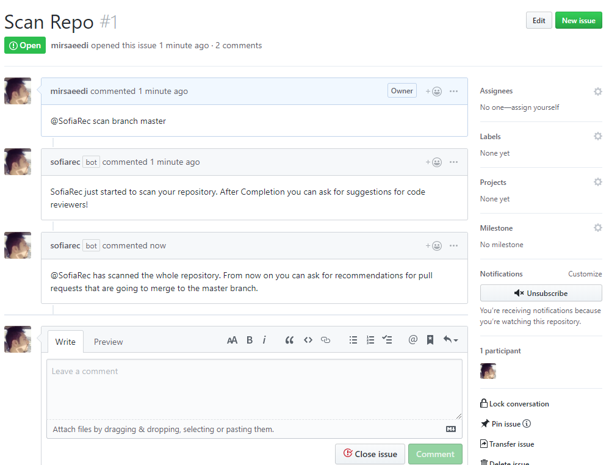Image resolution: width=609 pixels, height=465 pixels.
Task: Click the Assignees gear icon
Action: pyautogui.click(x=598, y=92)
